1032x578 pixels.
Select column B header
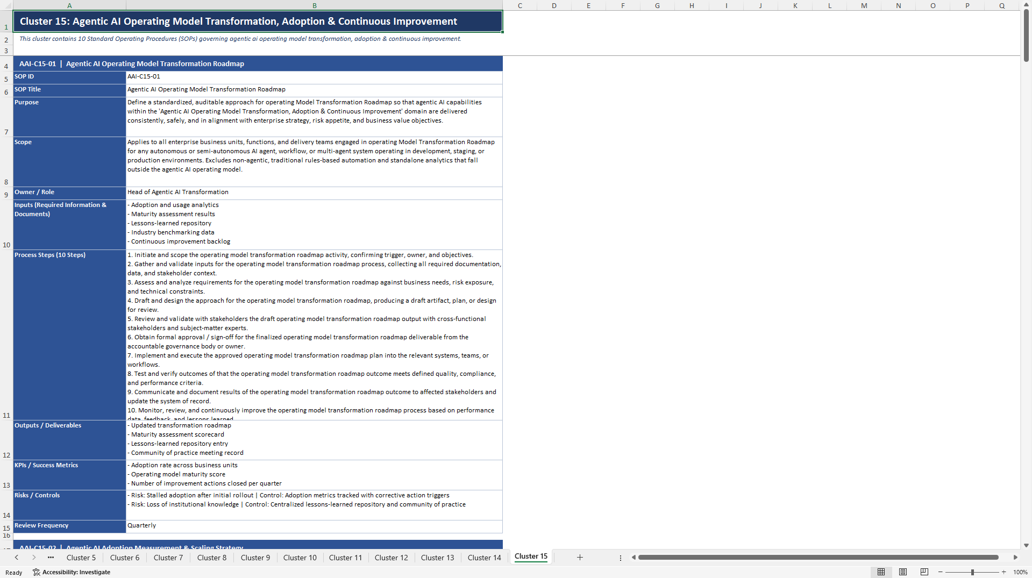click(315, 5)
